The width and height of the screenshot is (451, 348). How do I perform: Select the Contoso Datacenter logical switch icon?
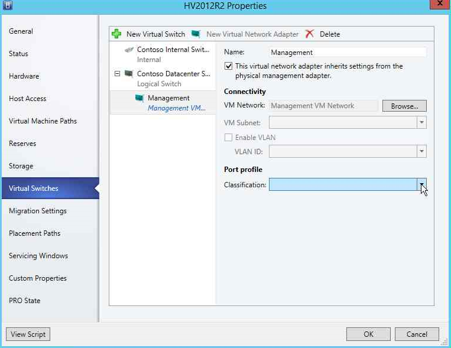click(x=129, y=74)
